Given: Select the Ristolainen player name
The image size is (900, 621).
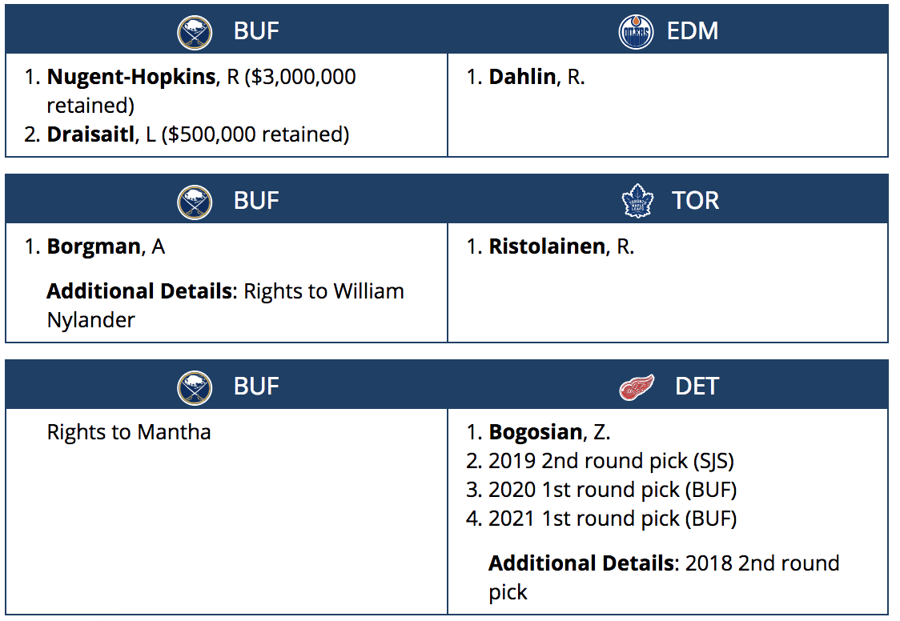Looking at the screenshot, I should pos(547,246).
